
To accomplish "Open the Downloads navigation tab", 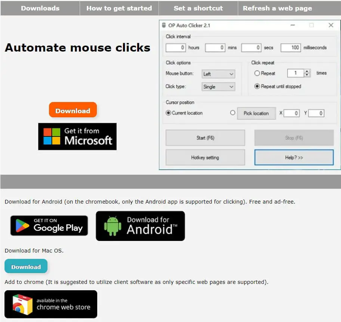I will [x=40, y=8].
